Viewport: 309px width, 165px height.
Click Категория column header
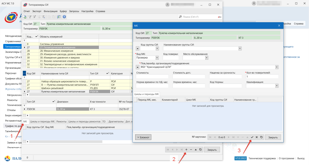[x=120, y=73]
